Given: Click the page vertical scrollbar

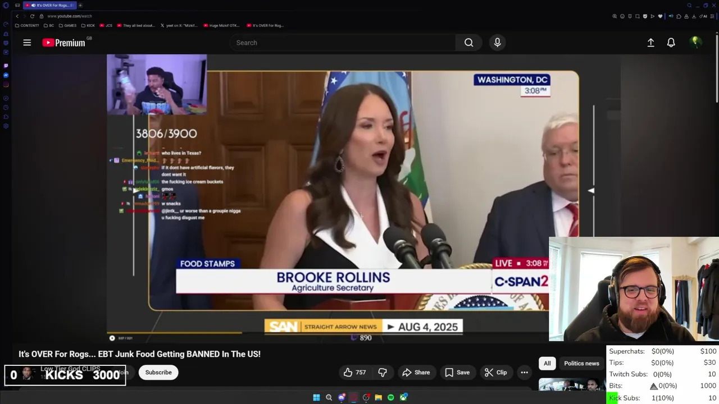Looking at the screenshot, I should (717, 67).
